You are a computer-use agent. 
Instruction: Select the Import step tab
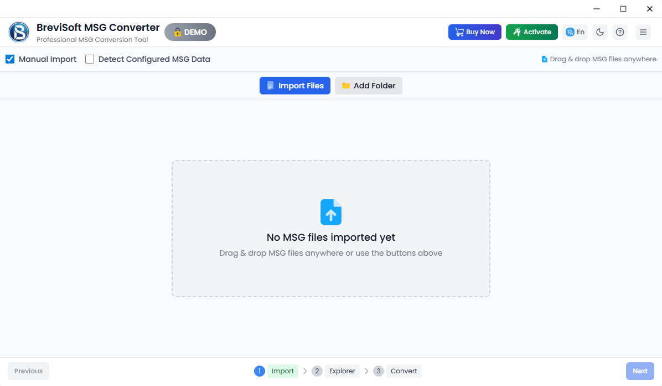282,371
